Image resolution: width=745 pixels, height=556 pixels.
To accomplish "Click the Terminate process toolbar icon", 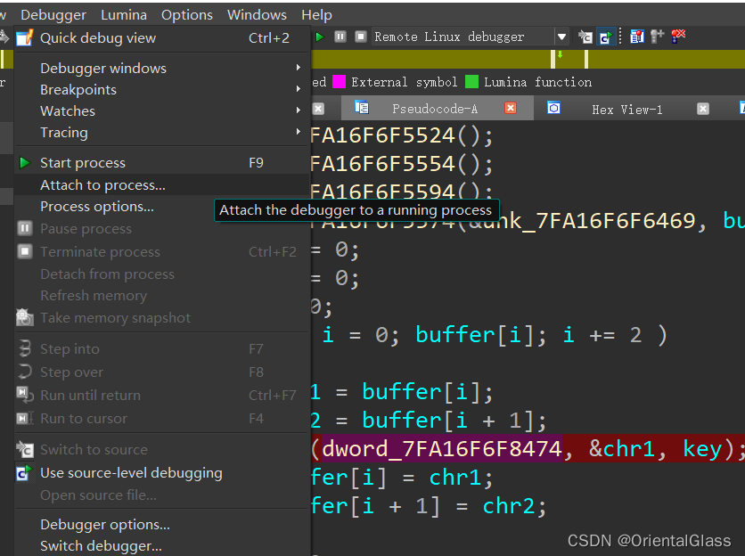I will pyautogui.click(x=361, y=37).
